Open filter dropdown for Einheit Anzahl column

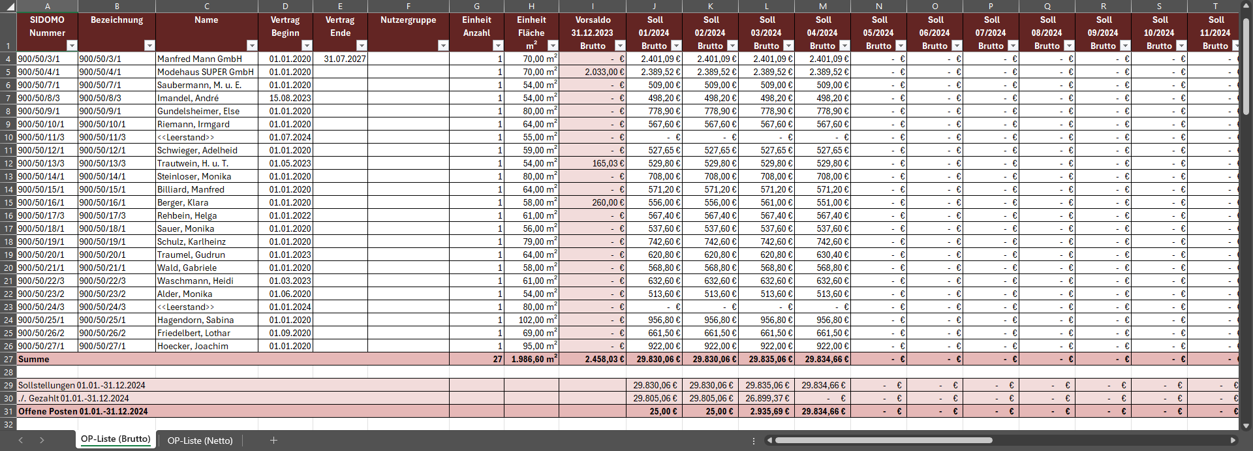pyautogui.click(x=498, y=46)
